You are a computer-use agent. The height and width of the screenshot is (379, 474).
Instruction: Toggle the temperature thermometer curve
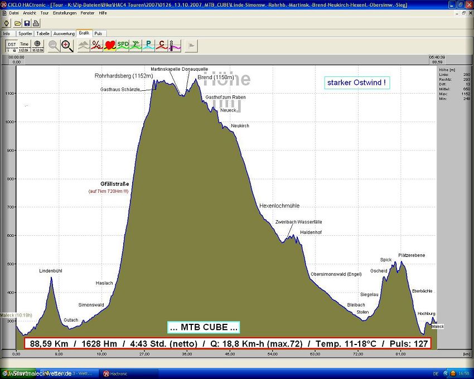click(175, 46)
